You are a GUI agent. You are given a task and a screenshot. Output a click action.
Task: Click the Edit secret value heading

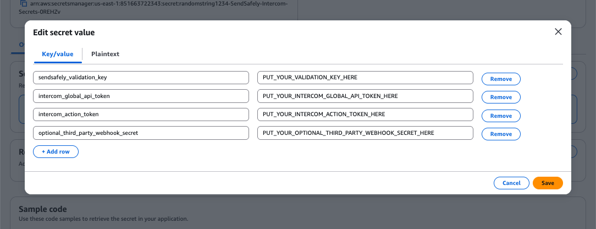point(64,32)
